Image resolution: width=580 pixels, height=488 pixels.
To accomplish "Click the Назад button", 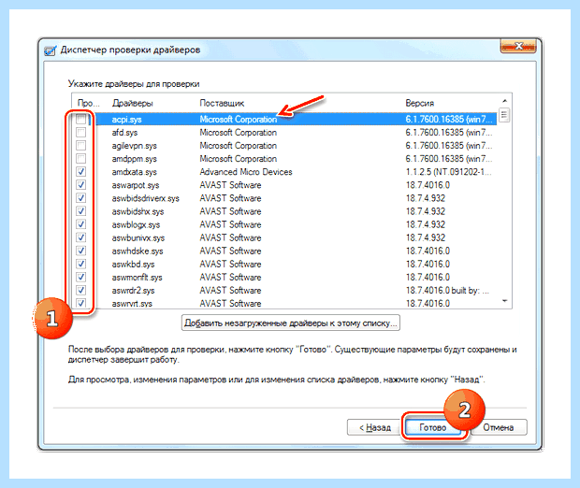I will tap(375, 428).
